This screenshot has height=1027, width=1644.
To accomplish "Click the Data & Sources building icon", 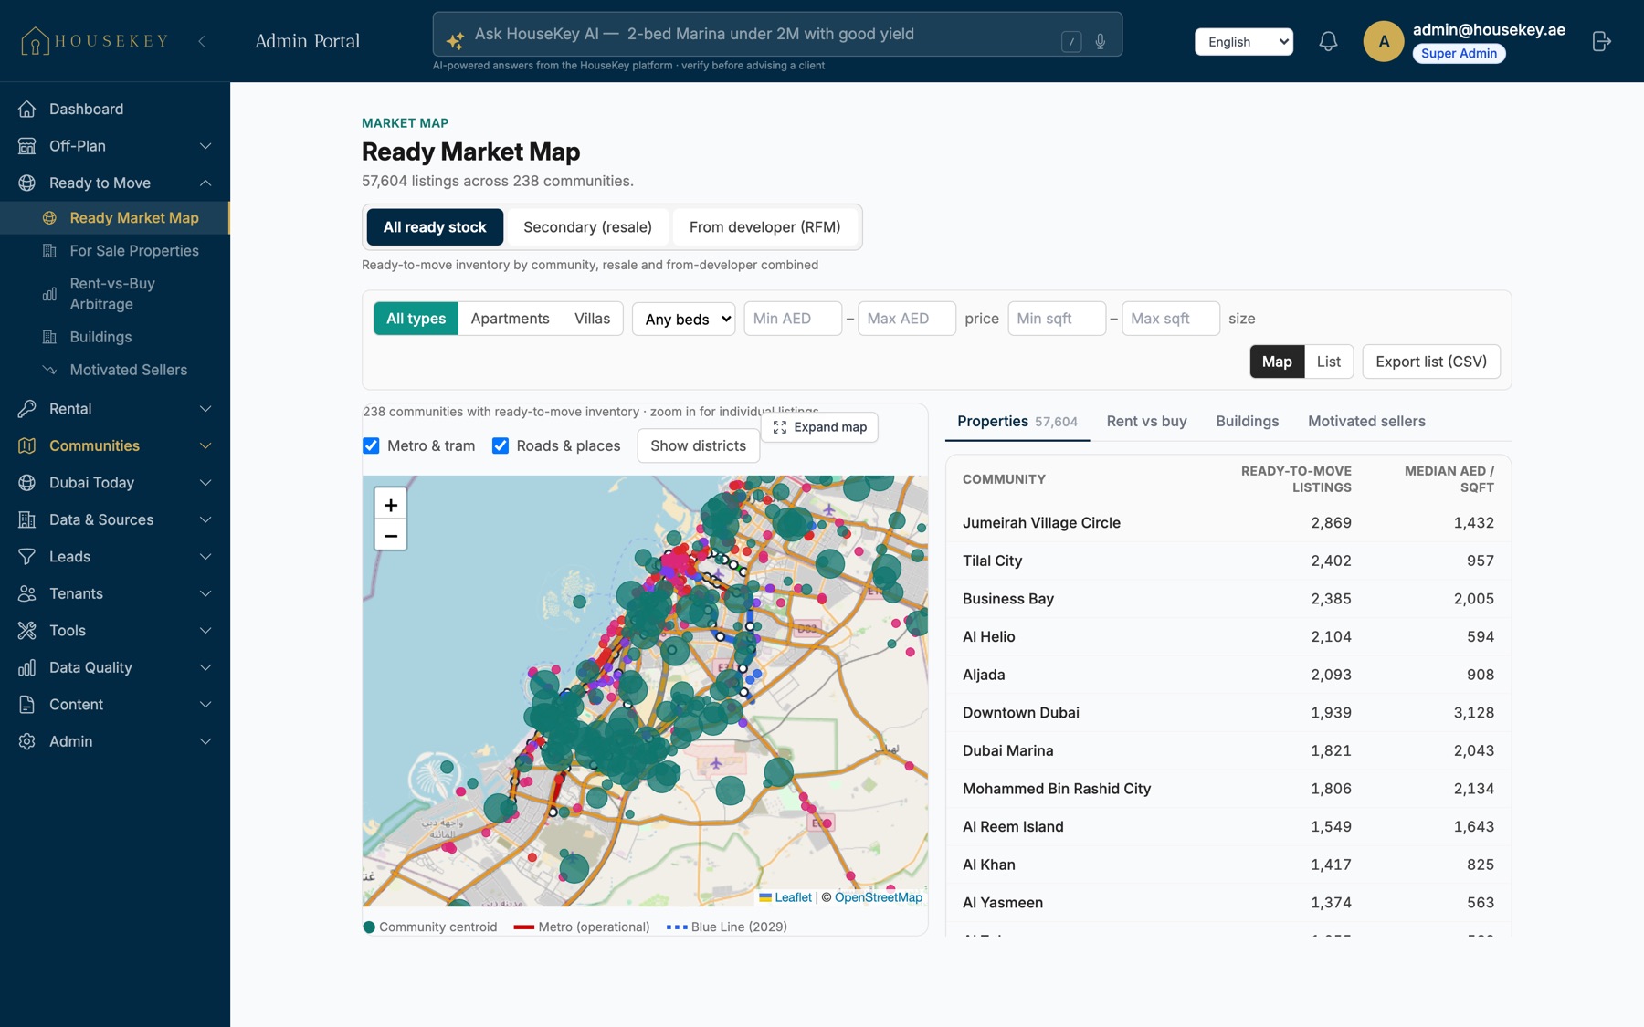I will pyautogui.click(x=27, y=519).
